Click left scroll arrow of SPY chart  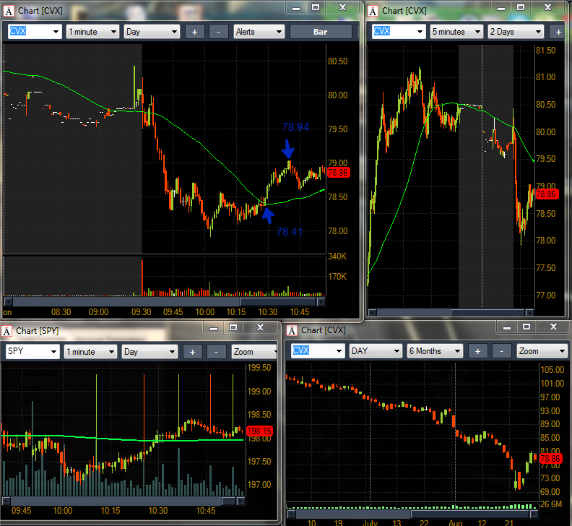tap(6, 501)
